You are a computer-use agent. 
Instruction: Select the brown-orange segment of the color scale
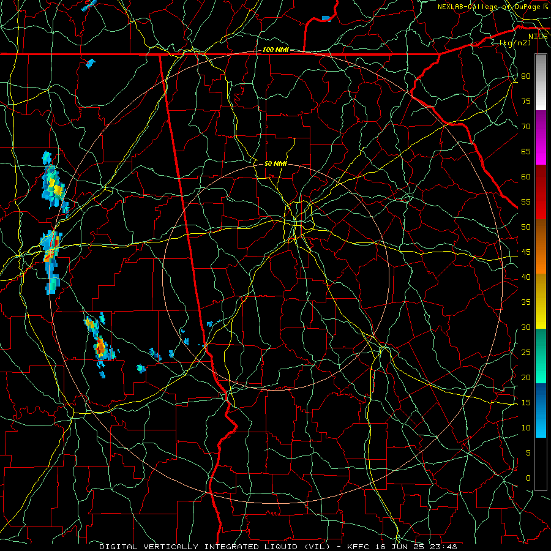click(541, 247)
